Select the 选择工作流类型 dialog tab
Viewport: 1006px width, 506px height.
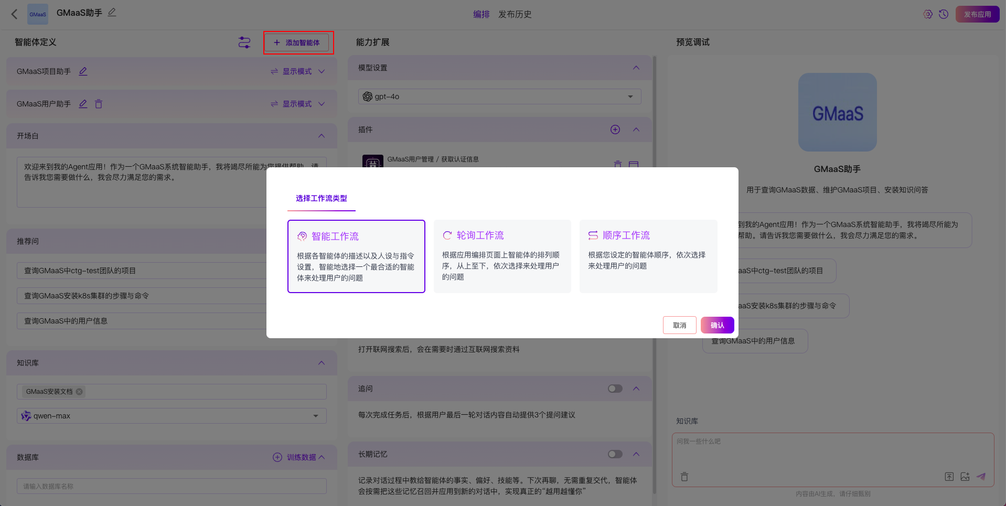pos(322,198)
